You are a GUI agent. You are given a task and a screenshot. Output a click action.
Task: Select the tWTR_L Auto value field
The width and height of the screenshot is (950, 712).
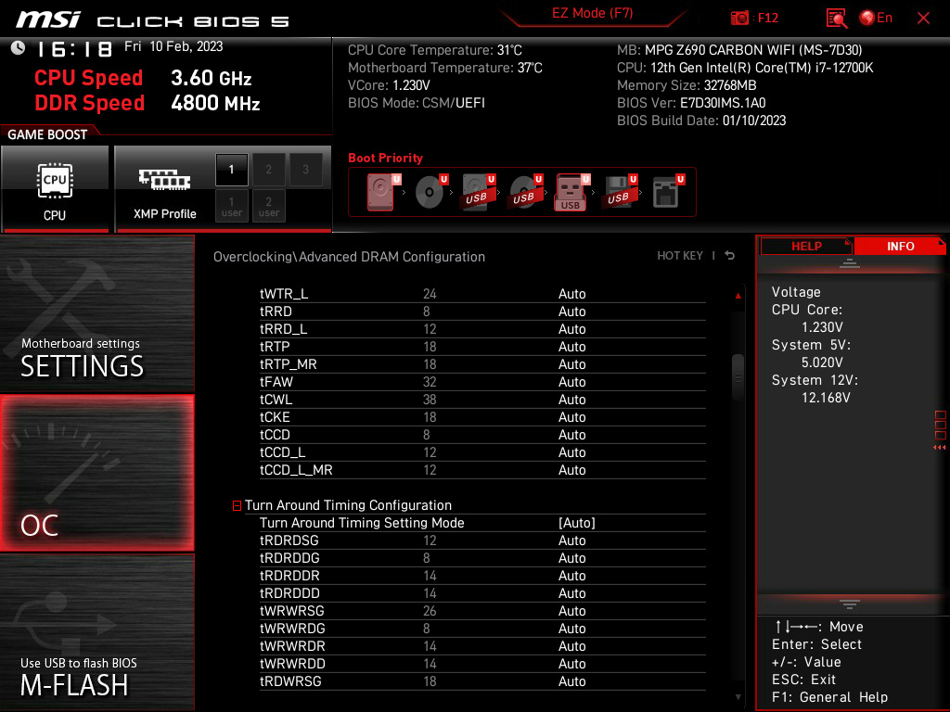pos(571,294)
